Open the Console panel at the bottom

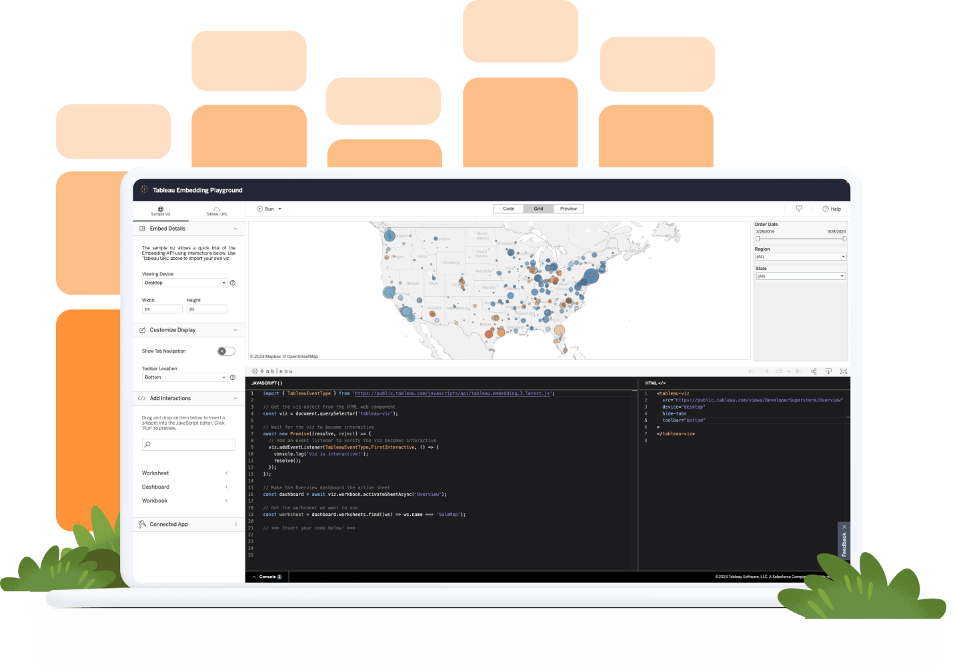267,577
